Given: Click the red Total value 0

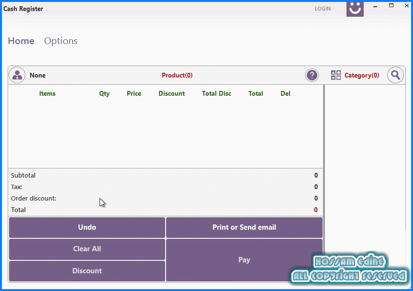Looking at the screenshot, I should [316, 210].
